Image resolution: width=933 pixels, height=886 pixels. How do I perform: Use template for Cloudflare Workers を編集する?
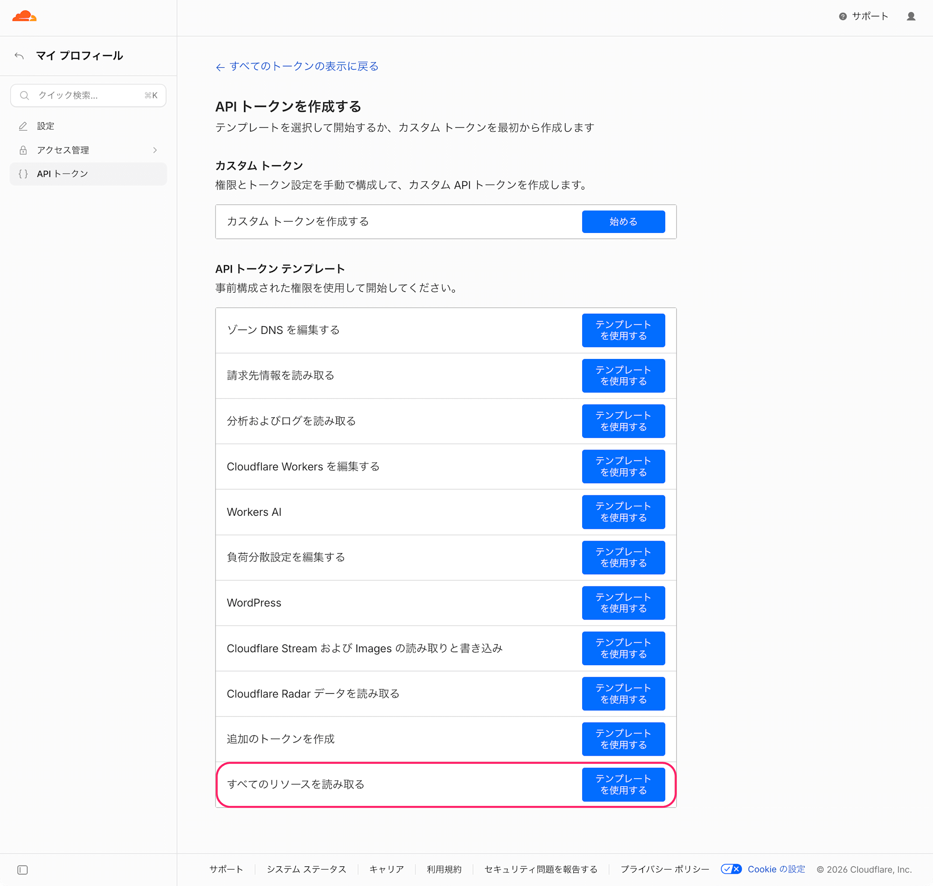click(623, 466)
